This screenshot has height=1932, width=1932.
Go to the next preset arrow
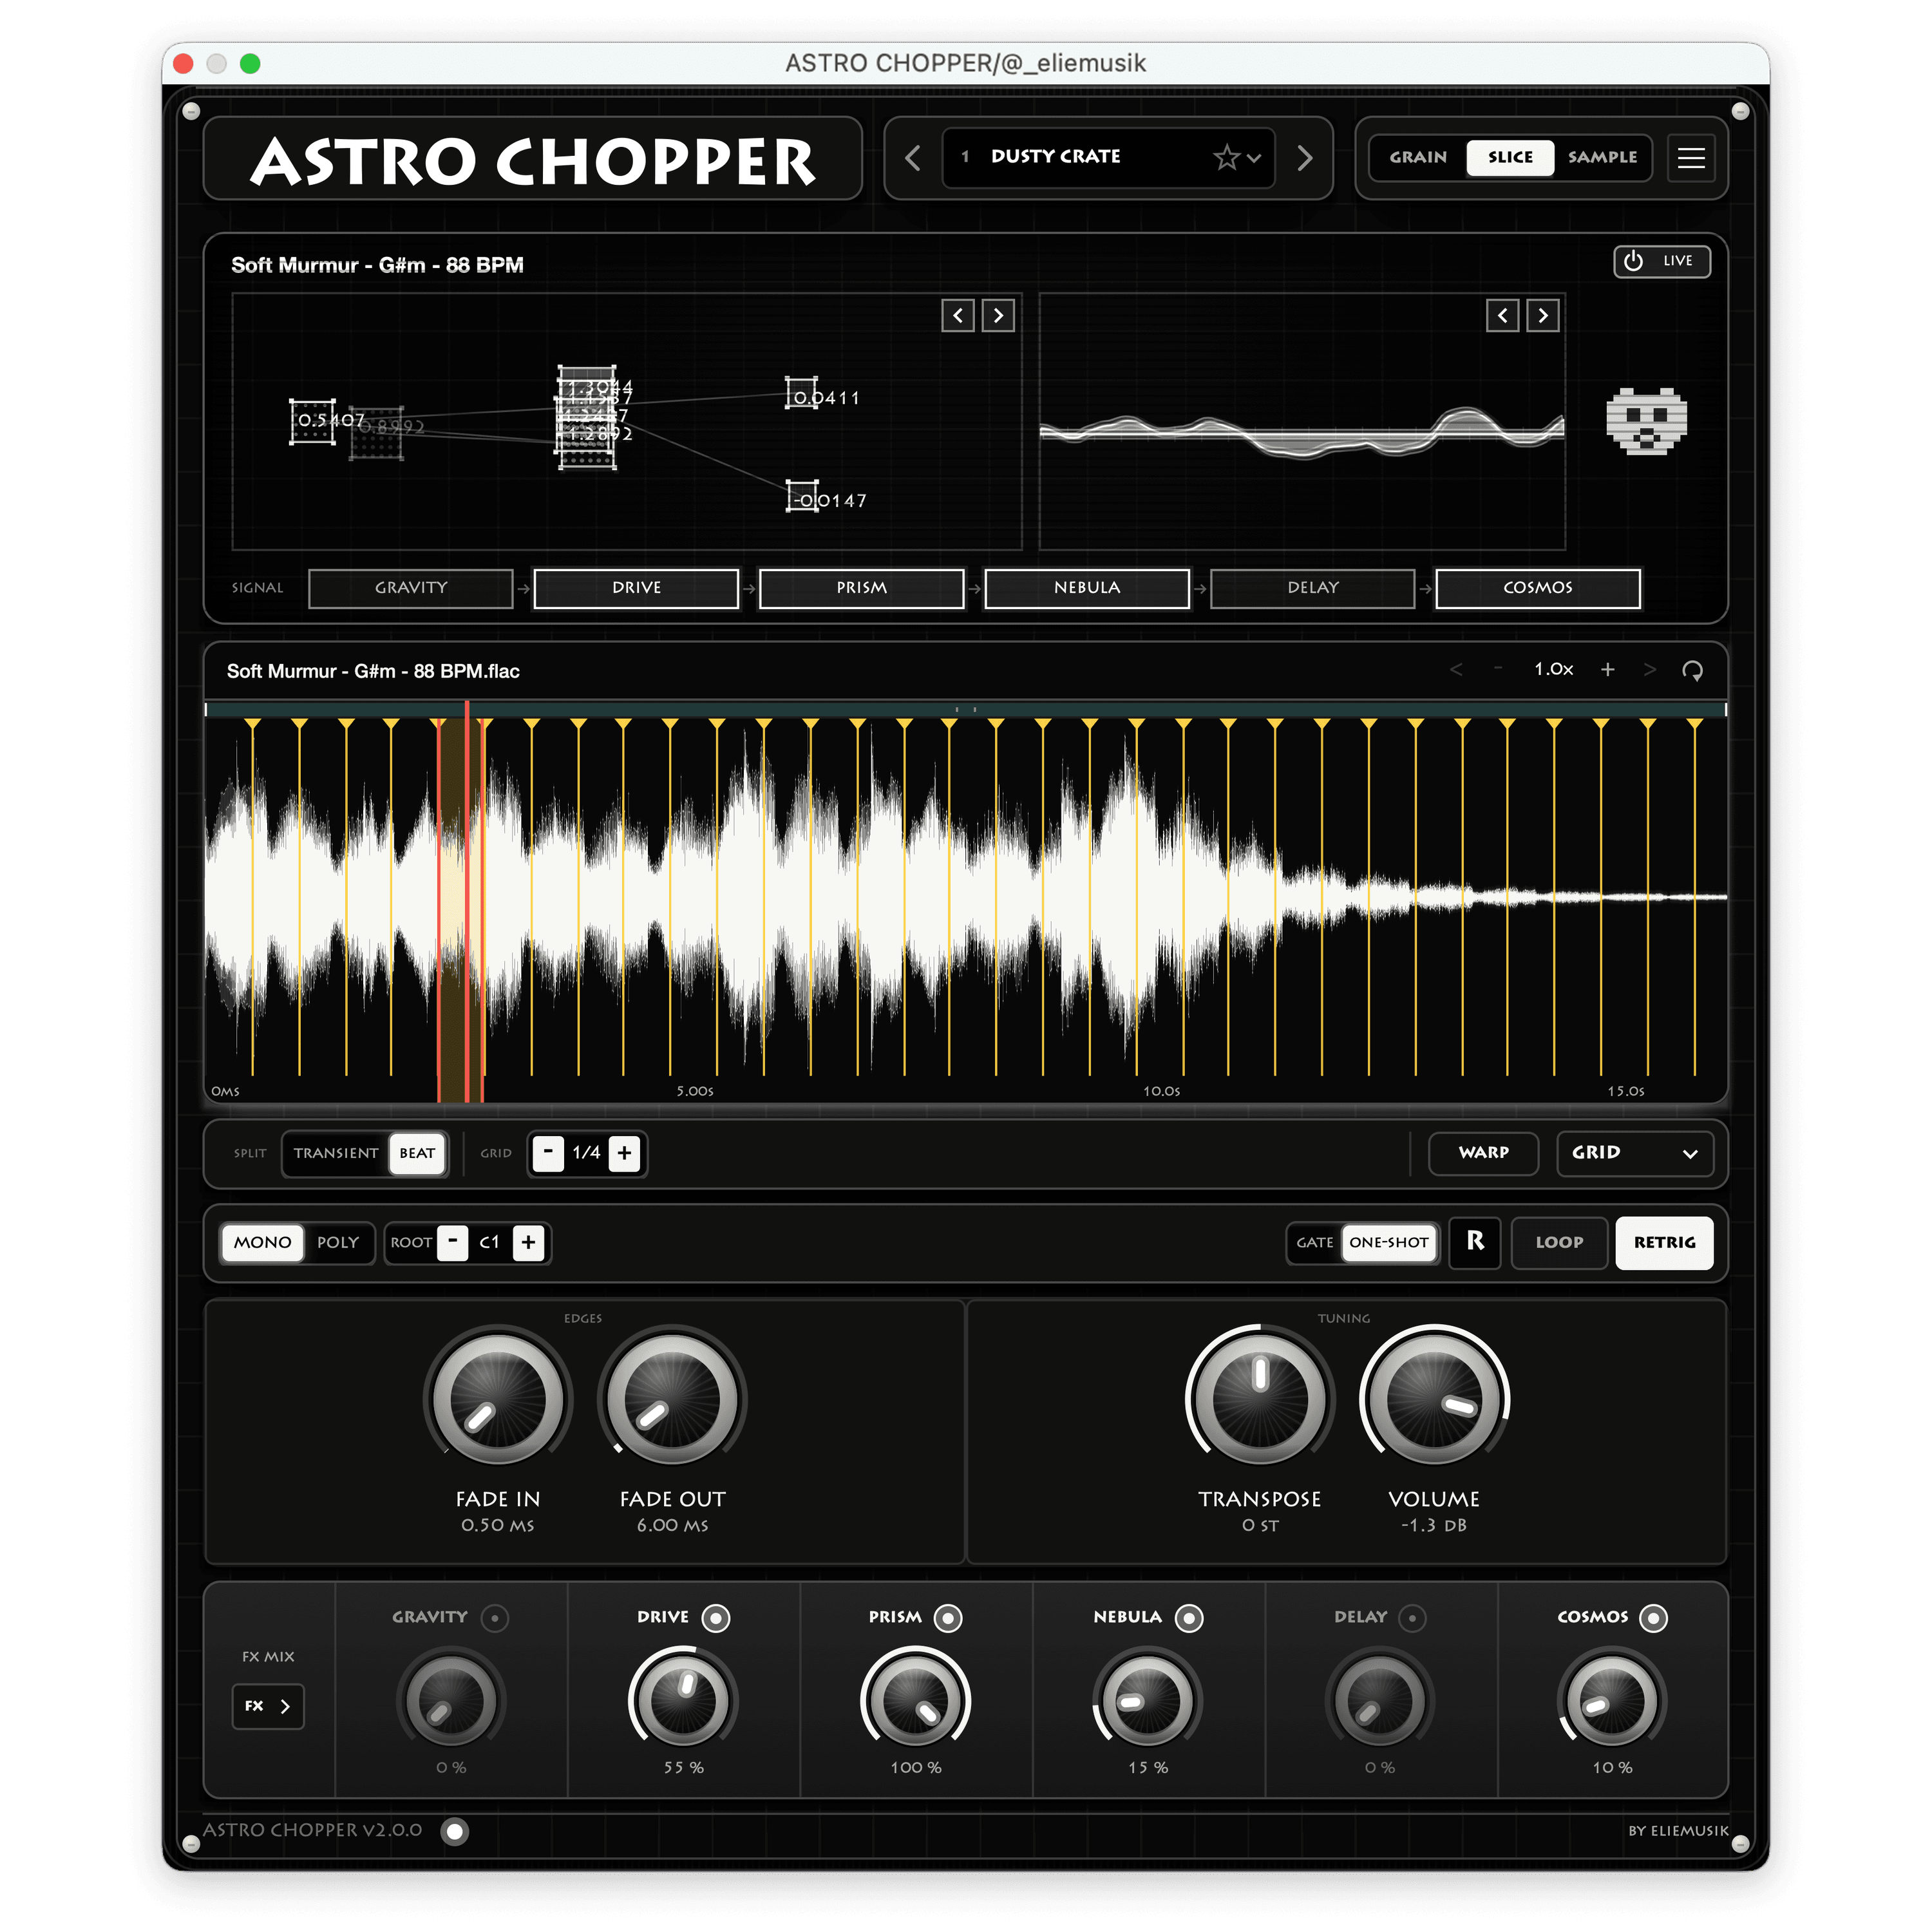[1304, 158]
